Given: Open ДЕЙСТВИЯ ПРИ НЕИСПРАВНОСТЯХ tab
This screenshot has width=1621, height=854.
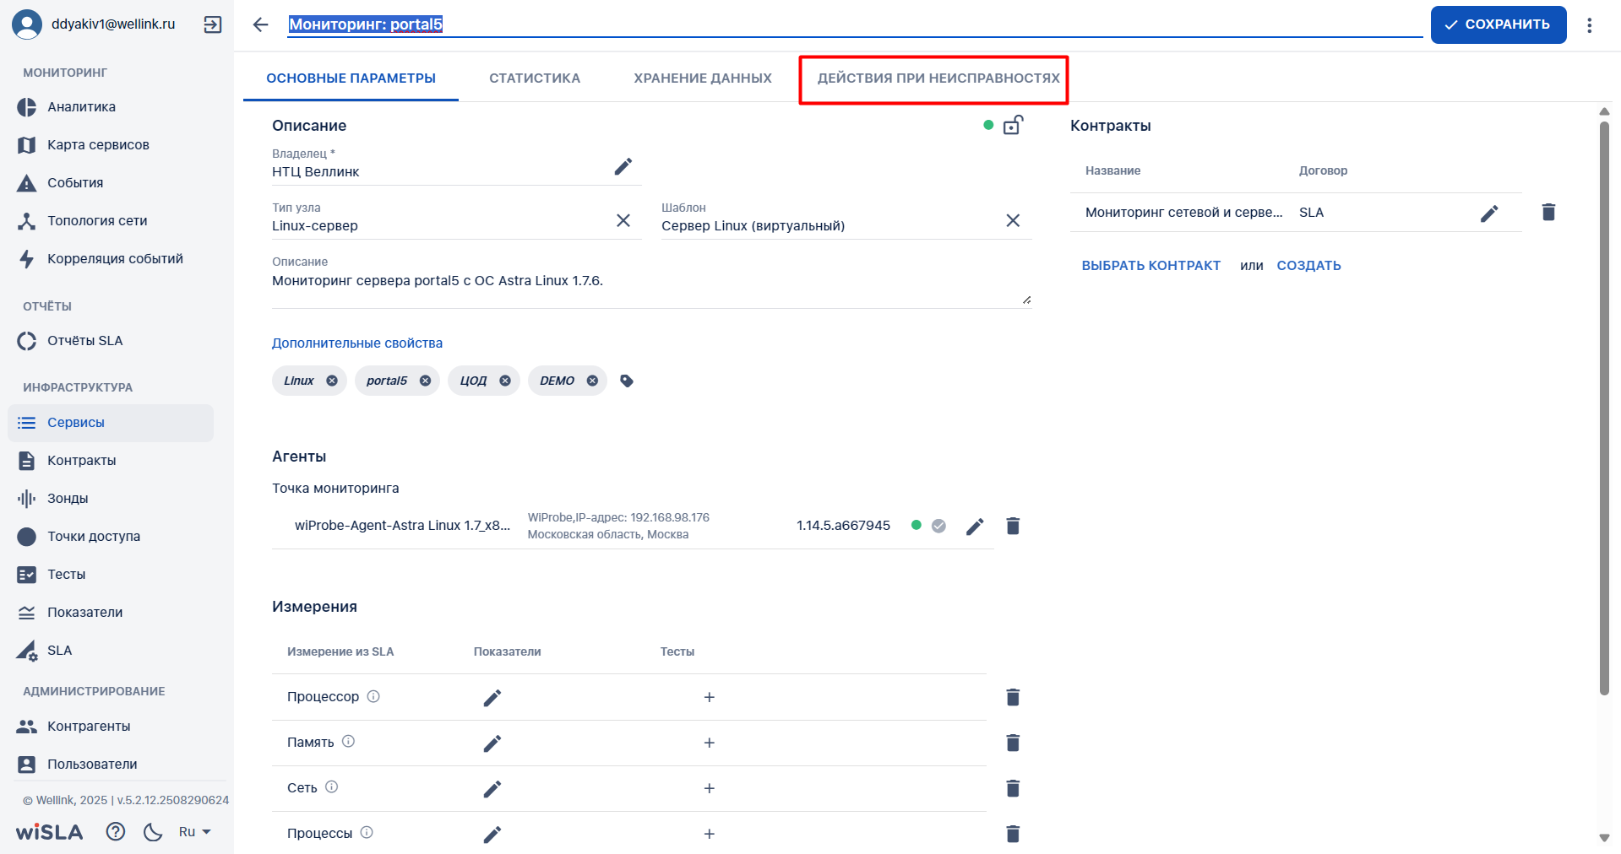Looking at the screenshot, I should tap(938, 78).
